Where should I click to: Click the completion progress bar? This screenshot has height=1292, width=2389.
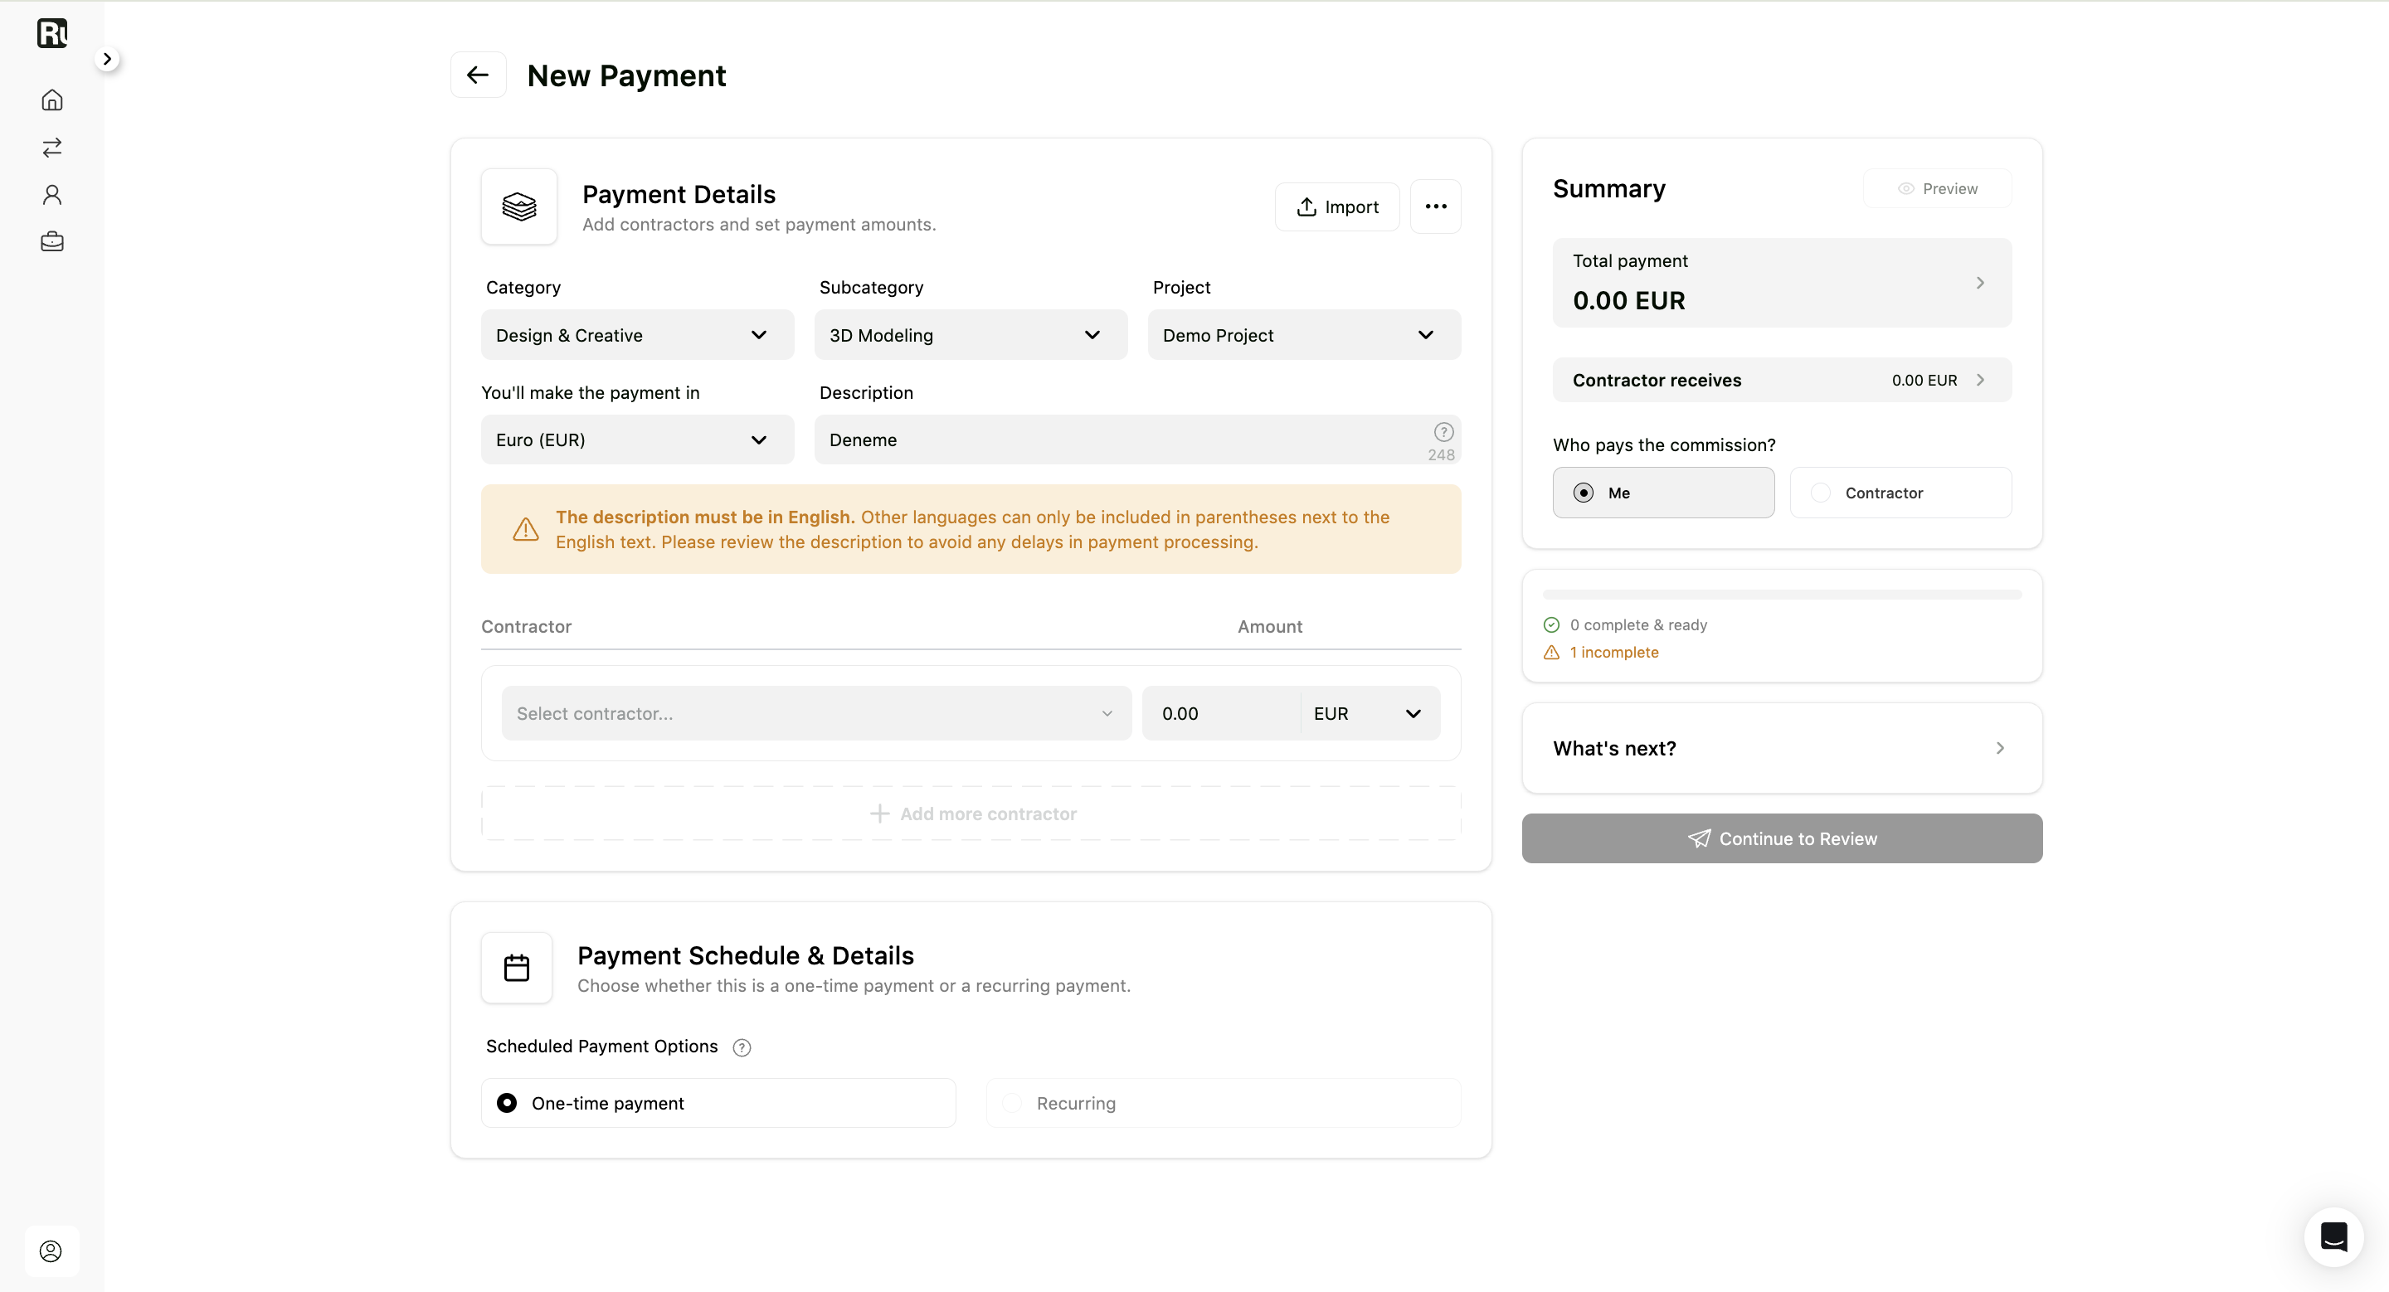point(1782,594)
